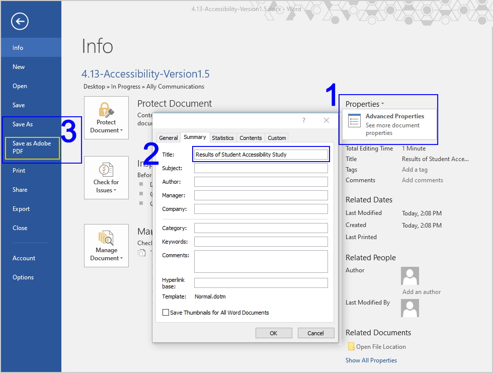Click the Check for Issues icon
493x373 pixels.
pos(106,170)
